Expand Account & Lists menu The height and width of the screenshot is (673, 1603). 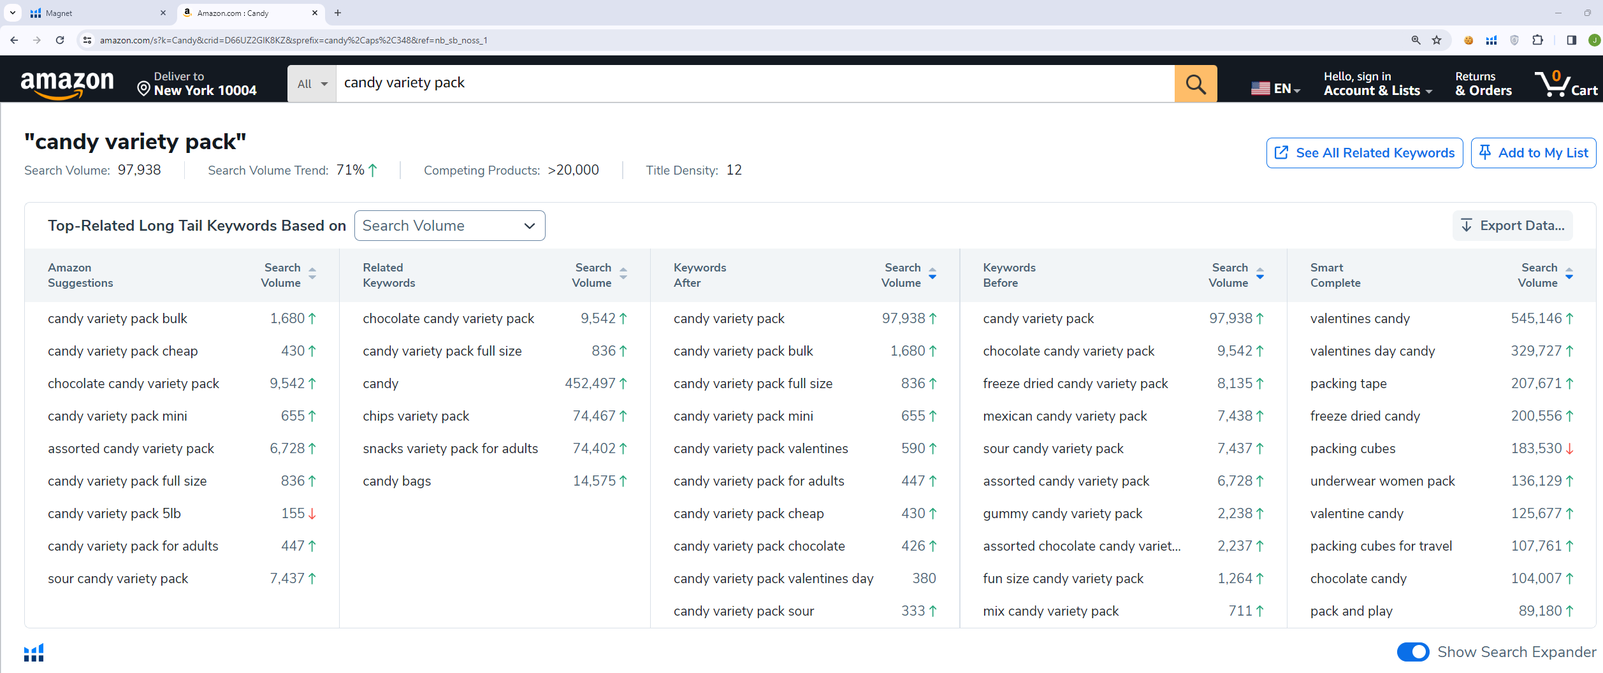click(x=1377, y=83)
